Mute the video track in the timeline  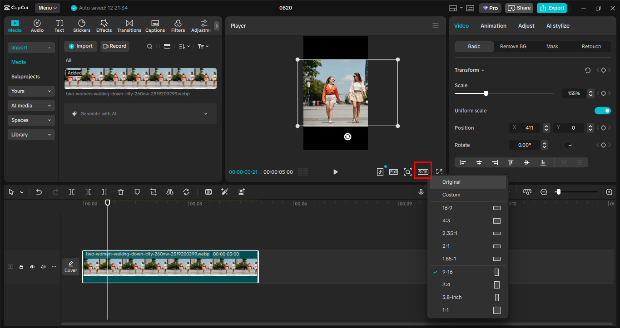click(x=43, y=267)
